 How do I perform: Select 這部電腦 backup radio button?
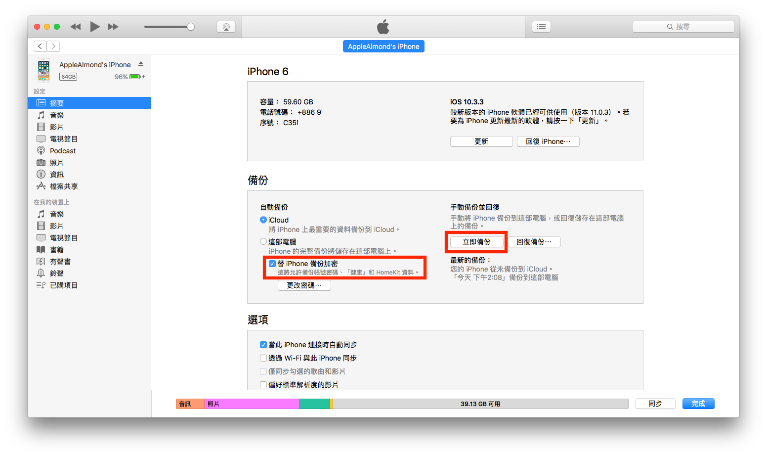263,242
